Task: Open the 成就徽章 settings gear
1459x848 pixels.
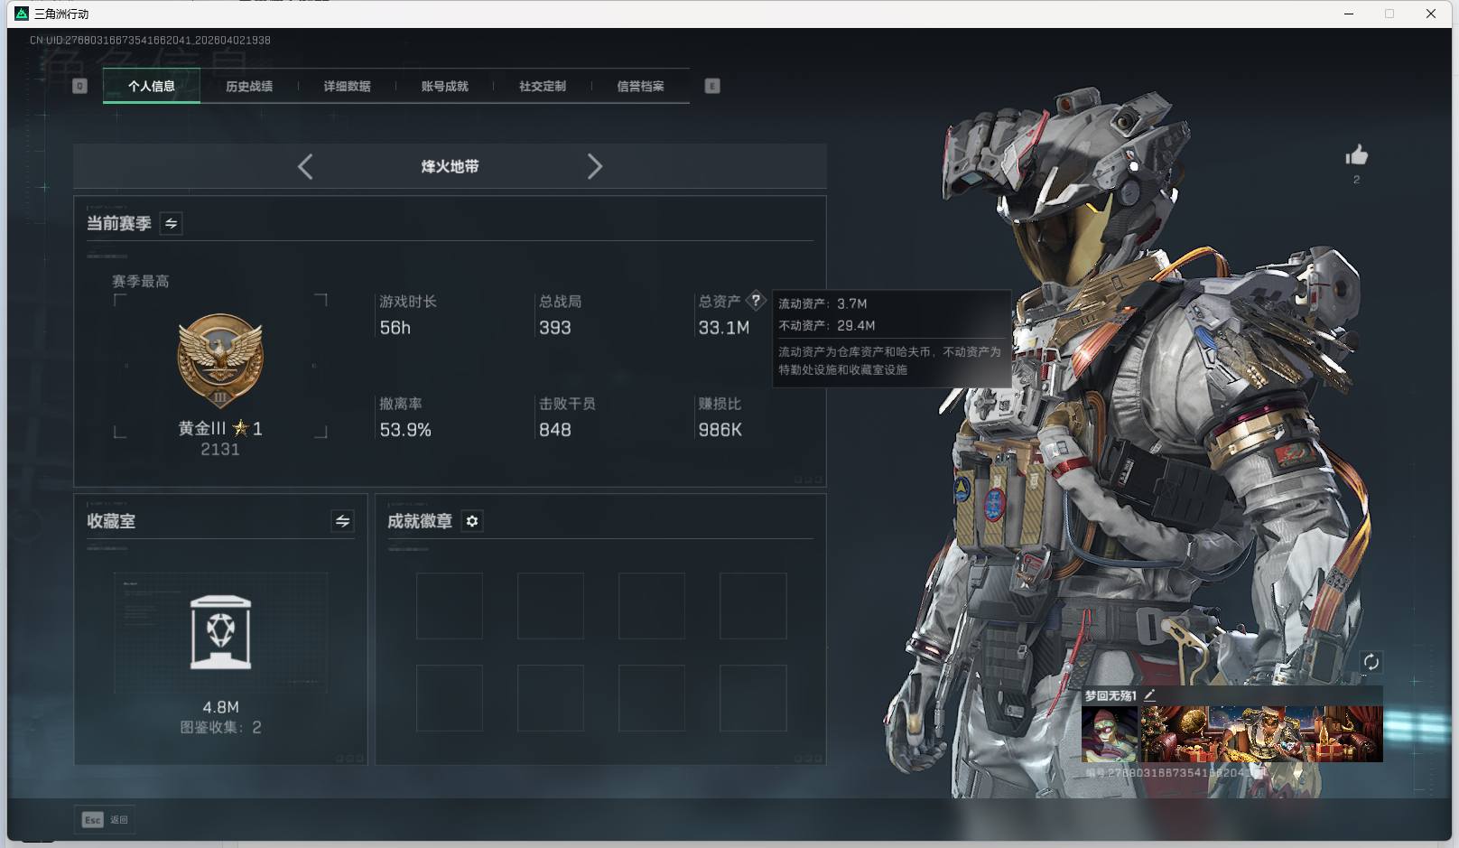Action: pyautogui.click(x=472, y=521)
